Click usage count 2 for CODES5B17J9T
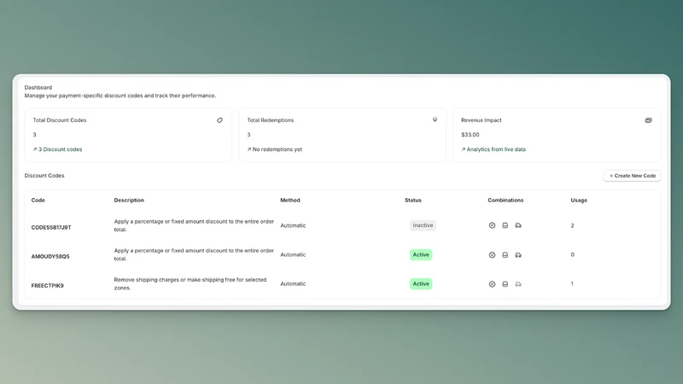683x384 pixels. click(x=572, y=225)
